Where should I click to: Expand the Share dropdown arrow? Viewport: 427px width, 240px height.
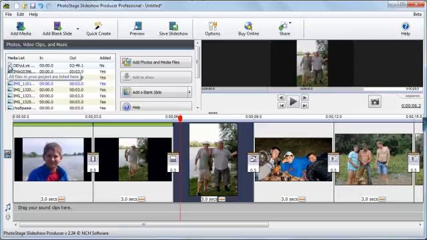[290, 23]
